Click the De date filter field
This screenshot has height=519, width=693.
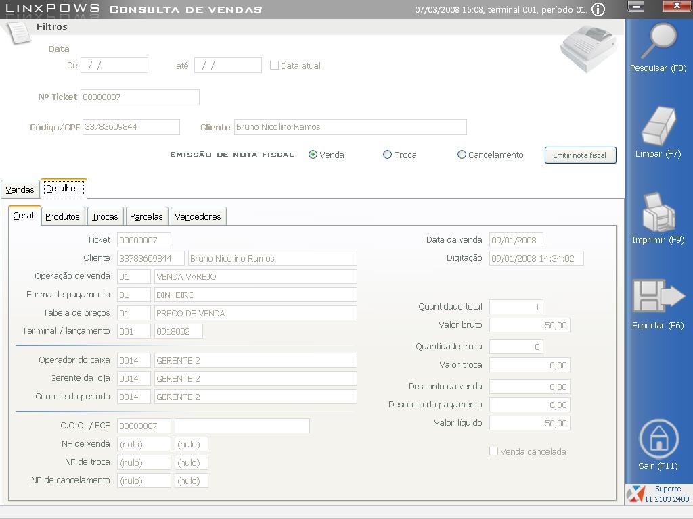pyautogui.click(x=114, y=66)
